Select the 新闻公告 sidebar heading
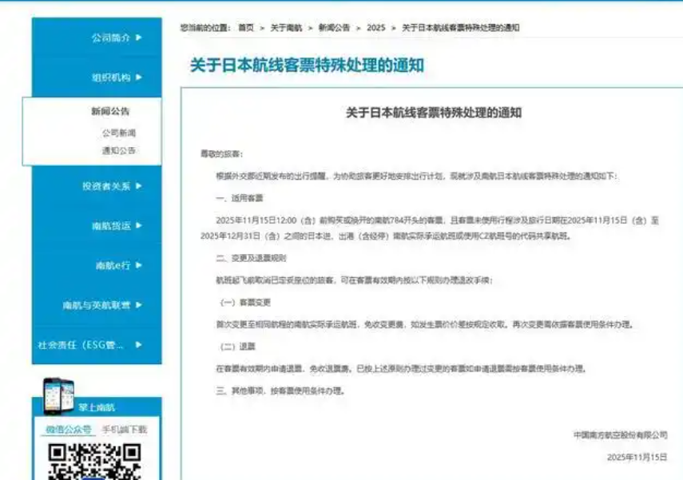Viewport: 683px width, 480px height. [109, 112]
